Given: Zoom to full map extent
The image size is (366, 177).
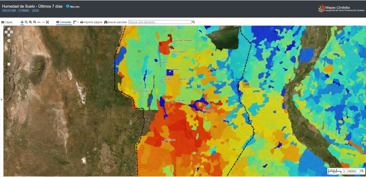Looking at the screenshot, I should tap(48, 22).
